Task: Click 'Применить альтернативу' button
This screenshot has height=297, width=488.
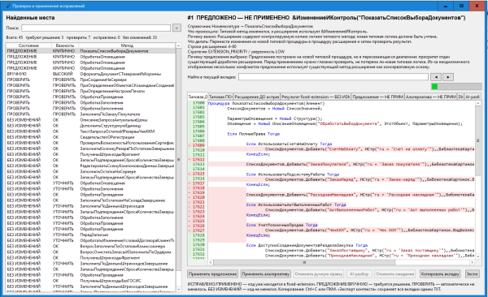Action: [x=265, y=273]
